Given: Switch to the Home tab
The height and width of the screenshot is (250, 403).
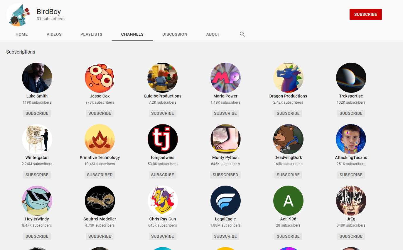Looking at the screenshot, I should pos(22,34).
